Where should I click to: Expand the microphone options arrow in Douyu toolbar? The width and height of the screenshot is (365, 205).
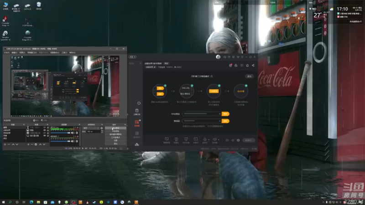coord(209,140)
